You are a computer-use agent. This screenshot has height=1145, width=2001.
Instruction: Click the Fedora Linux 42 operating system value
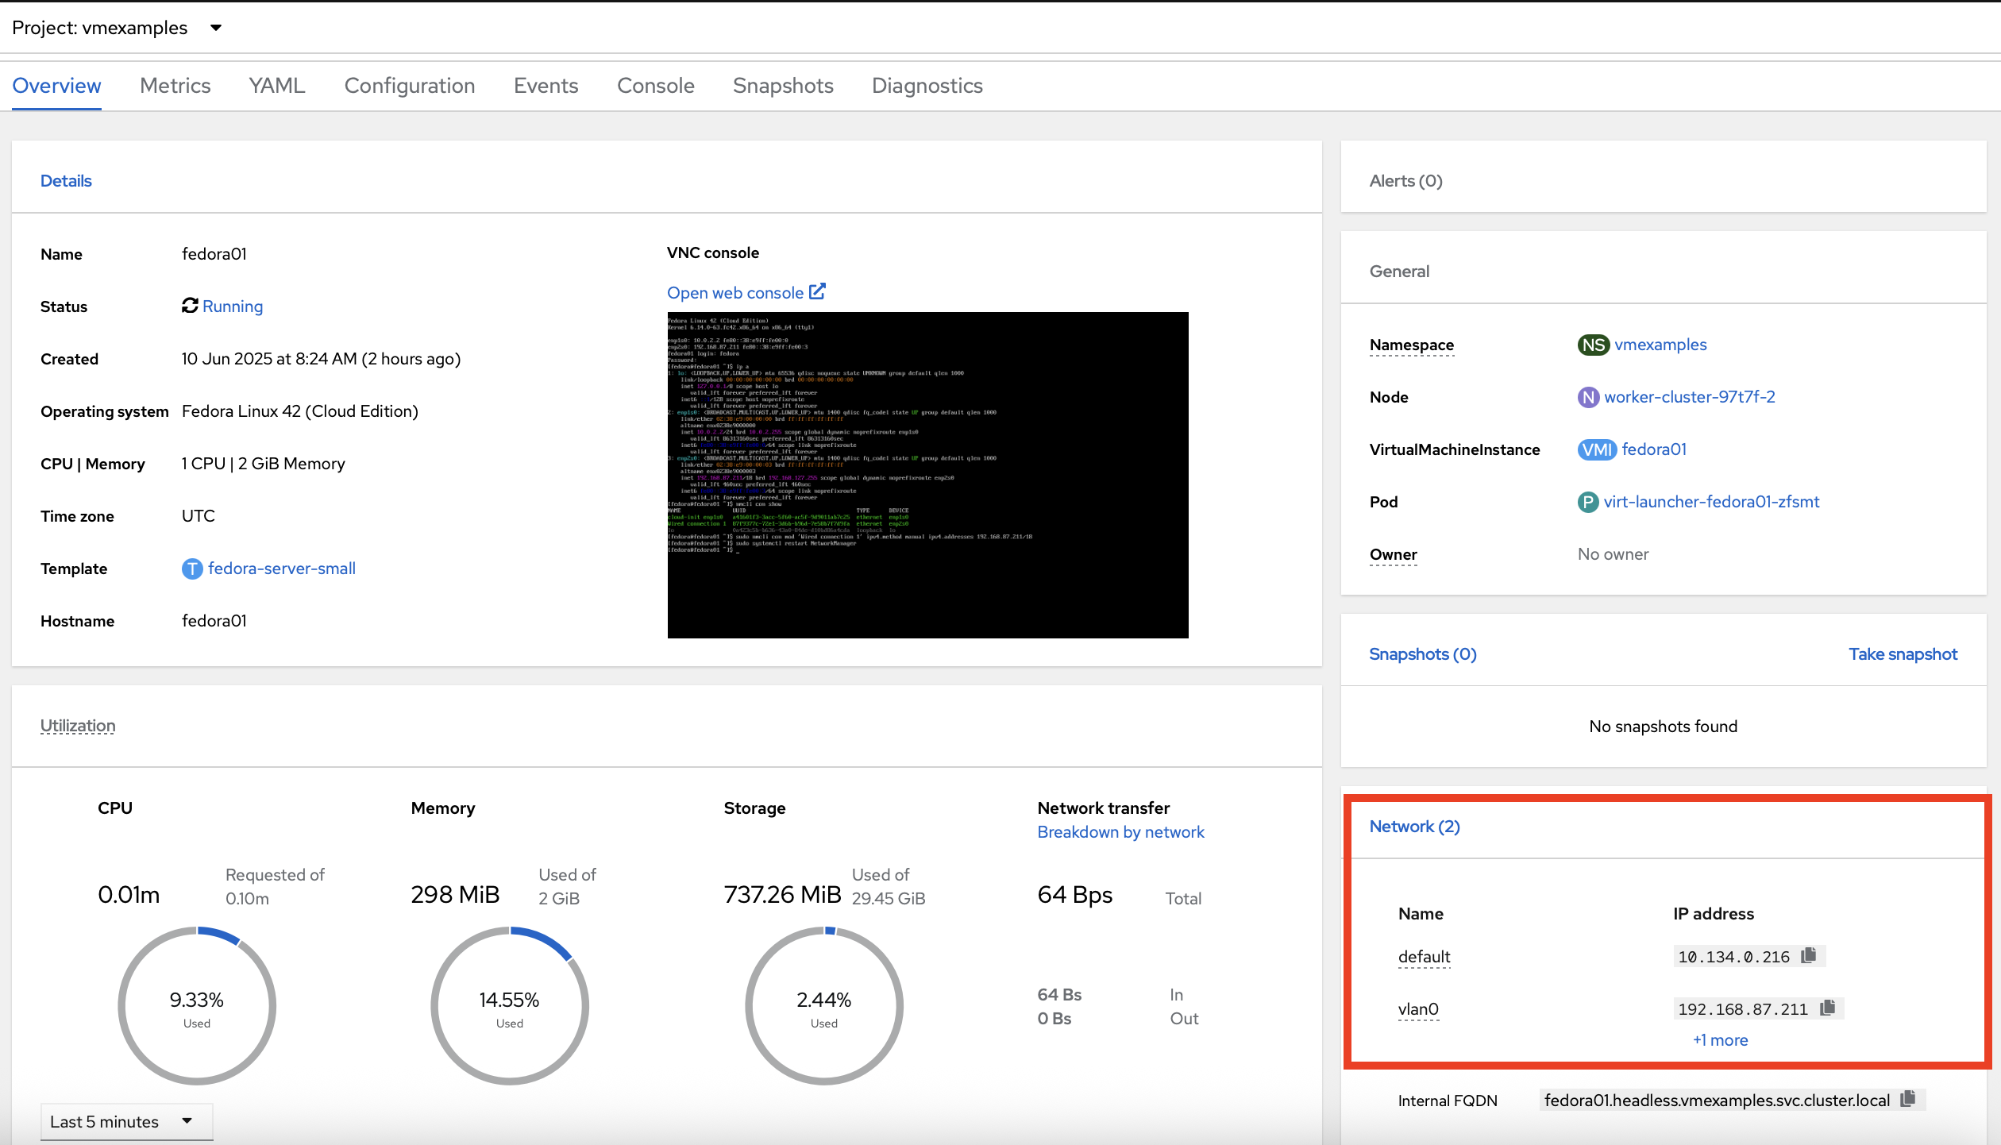click(x=299, y=411)
